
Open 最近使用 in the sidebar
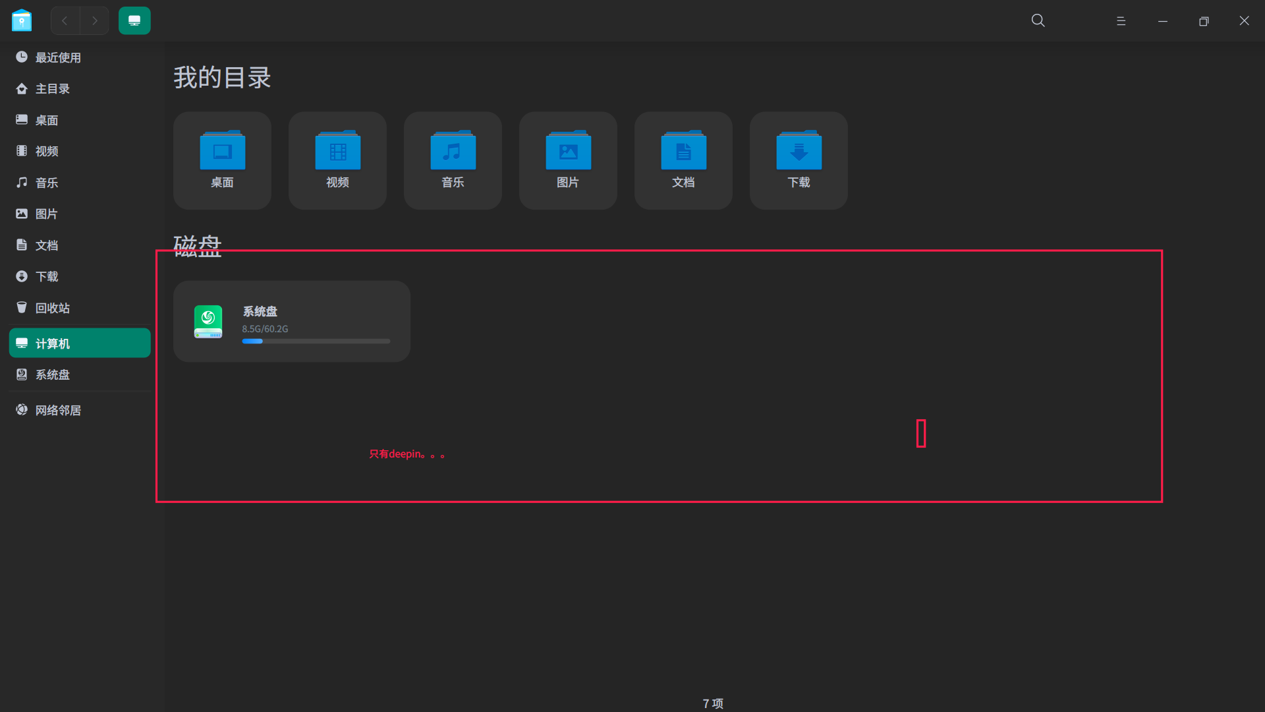58,57
